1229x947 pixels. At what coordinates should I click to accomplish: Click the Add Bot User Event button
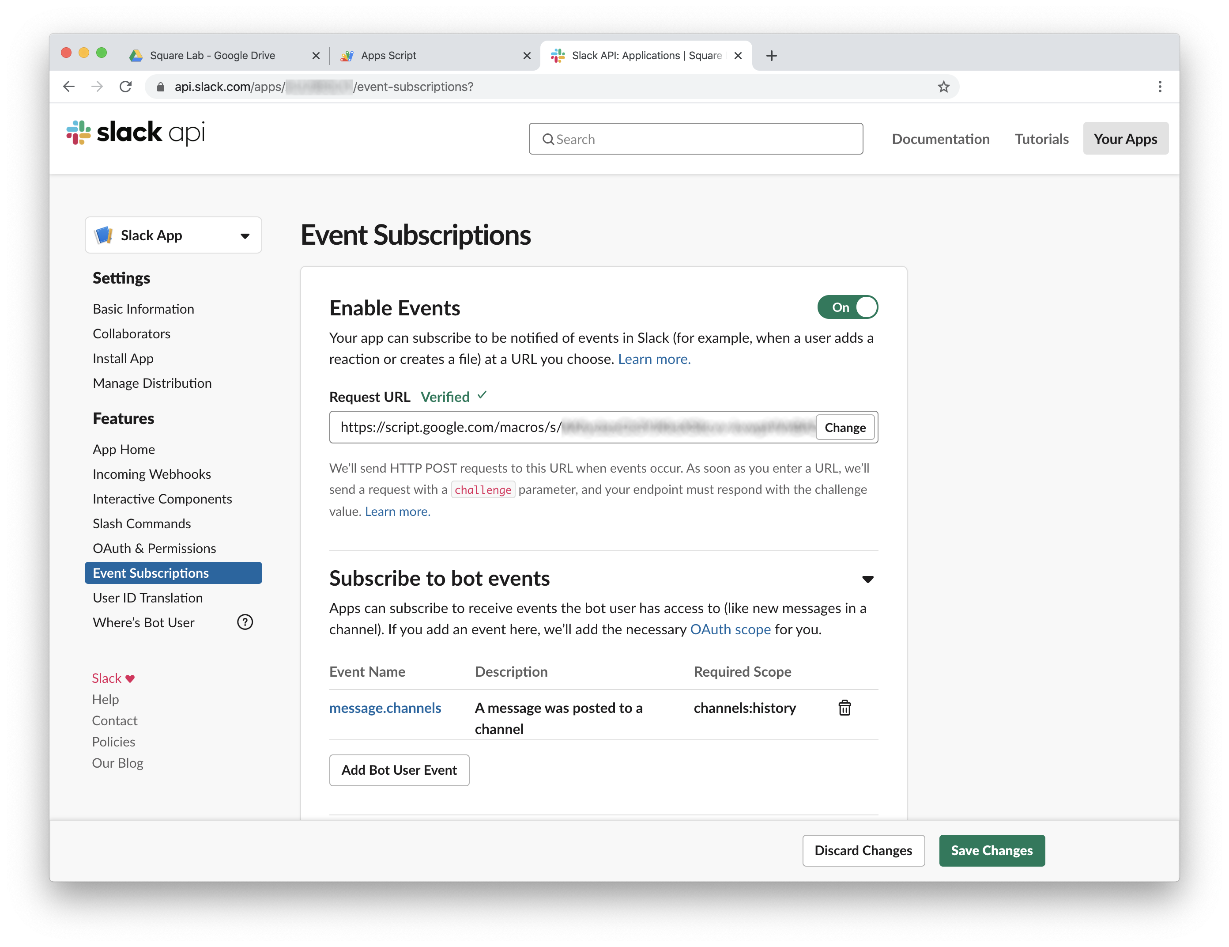tap(399, 769)
